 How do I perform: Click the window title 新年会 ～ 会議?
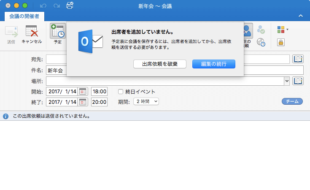[155, 6]
